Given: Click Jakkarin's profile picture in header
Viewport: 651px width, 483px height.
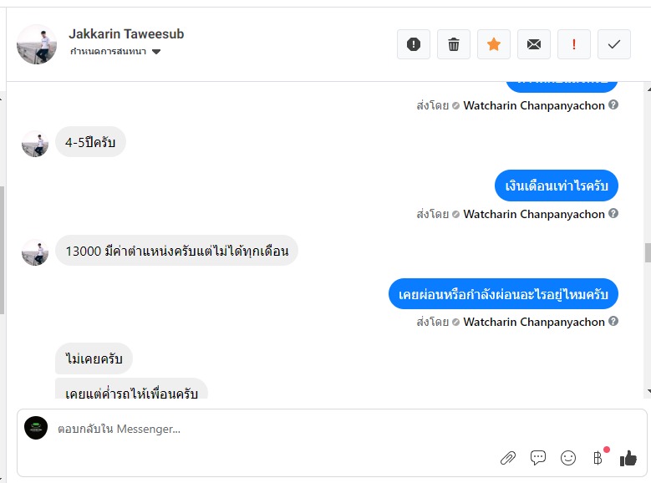Looking at the screenshot, I should pos(37,44).
